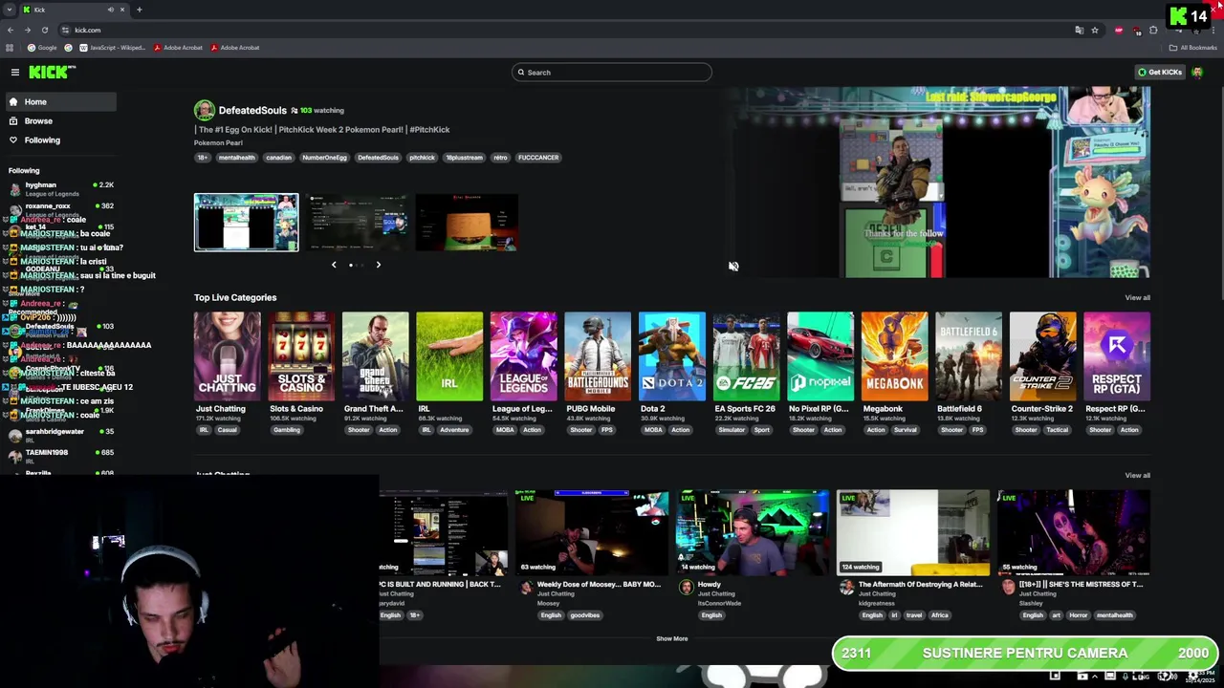Open Dota 2 category card
The height and width of the screenshot is (688, 1224).
point(671,355)
